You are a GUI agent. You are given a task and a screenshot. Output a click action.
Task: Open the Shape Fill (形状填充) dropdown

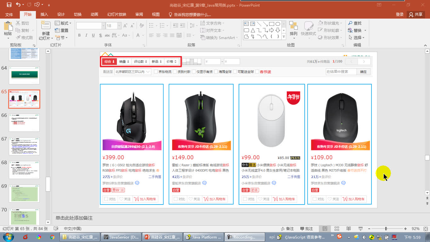click(330, 23)
